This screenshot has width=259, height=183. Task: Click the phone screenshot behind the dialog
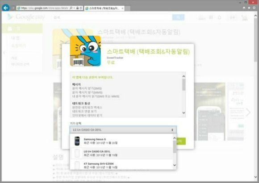coord(210,112)
